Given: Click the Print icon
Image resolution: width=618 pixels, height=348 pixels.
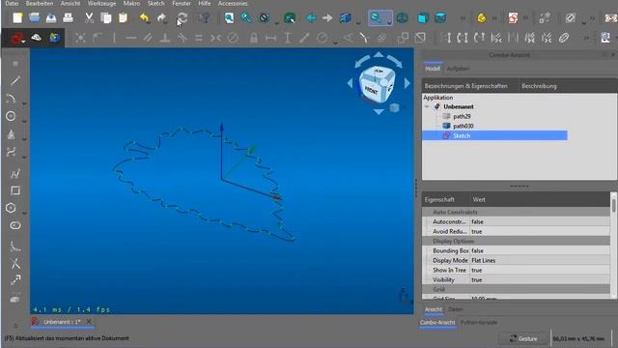Looking at the screenshot, I should tap(69, 17).
